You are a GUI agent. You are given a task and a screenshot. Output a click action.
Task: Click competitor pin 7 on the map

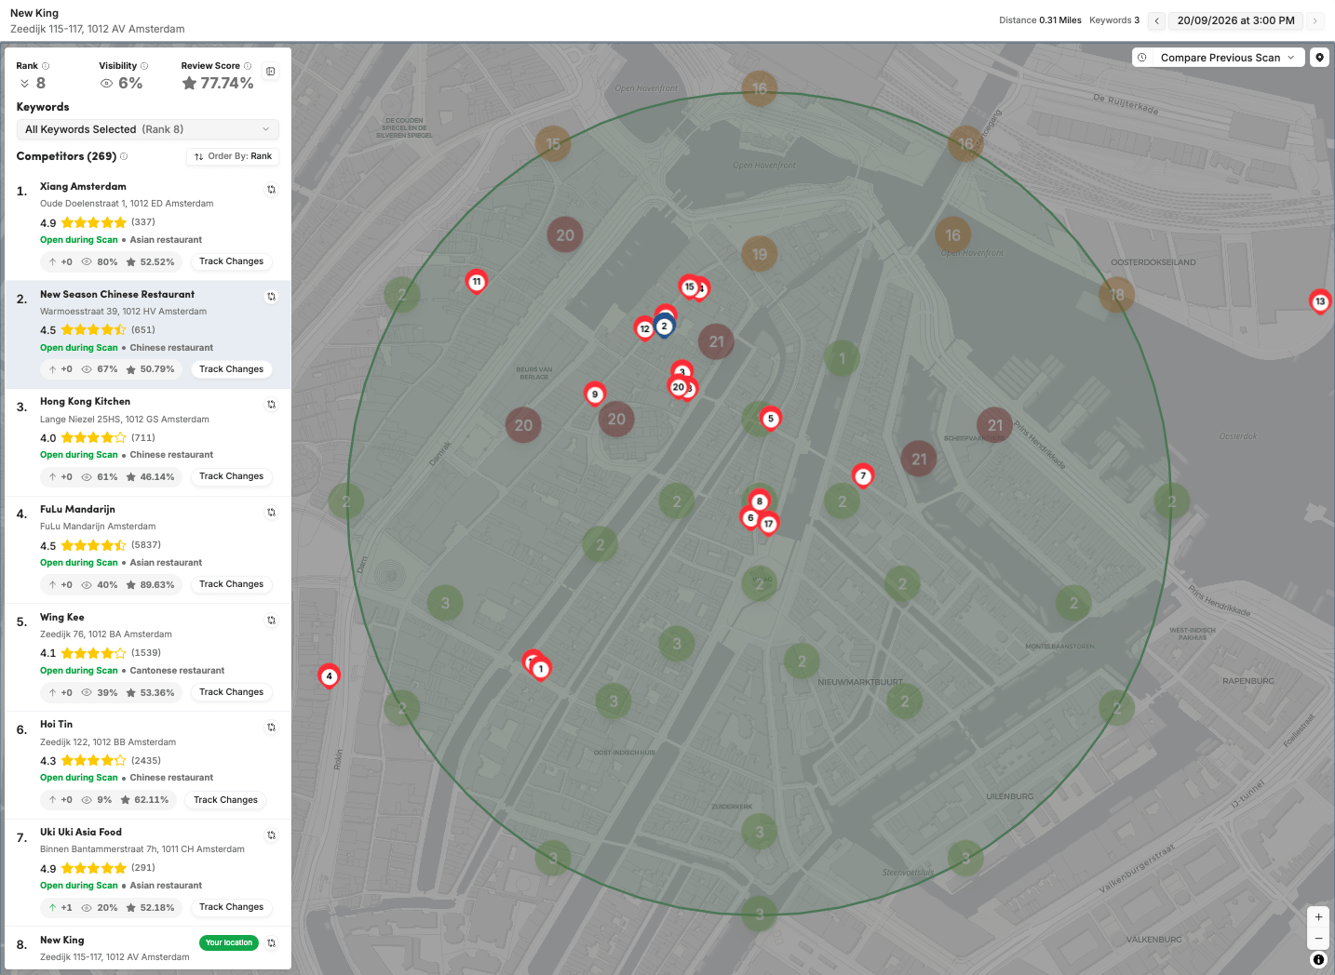point(863,476)
